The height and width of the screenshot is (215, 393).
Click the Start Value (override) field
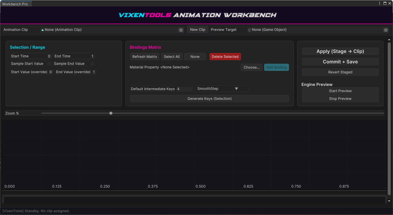(x=51, y=72)
